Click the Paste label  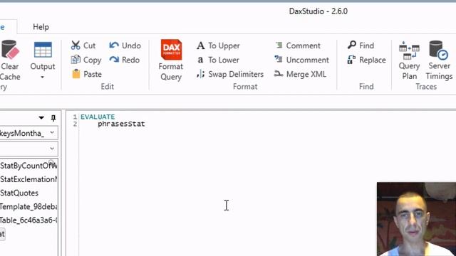(x=93, y=74)
